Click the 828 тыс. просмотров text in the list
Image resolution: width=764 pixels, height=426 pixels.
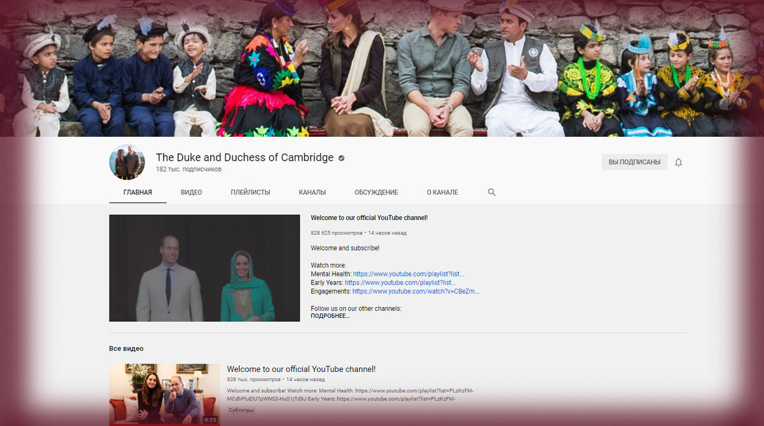(254, 380)
